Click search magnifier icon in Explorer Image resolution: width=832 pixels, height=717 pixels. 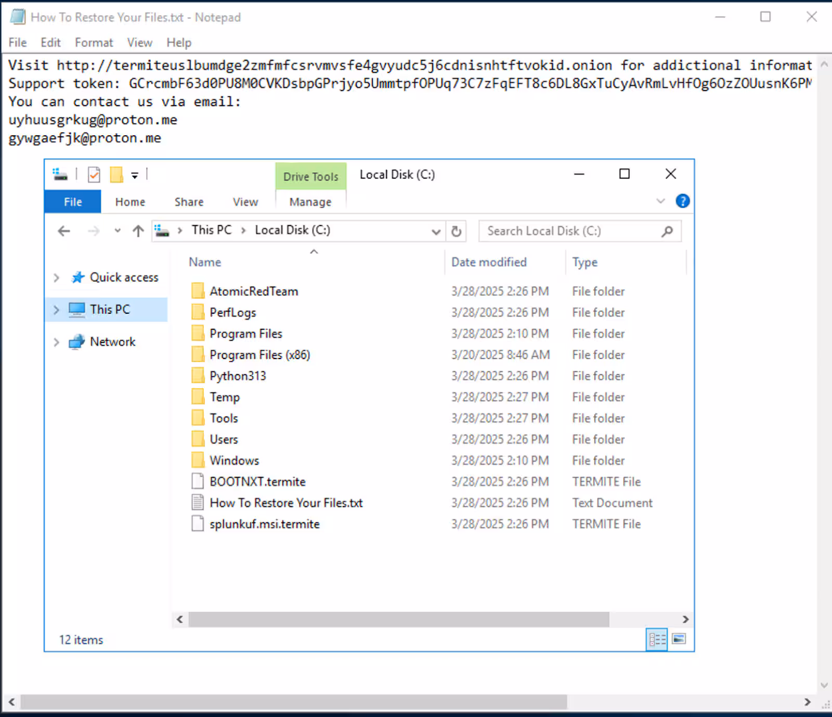667,231
